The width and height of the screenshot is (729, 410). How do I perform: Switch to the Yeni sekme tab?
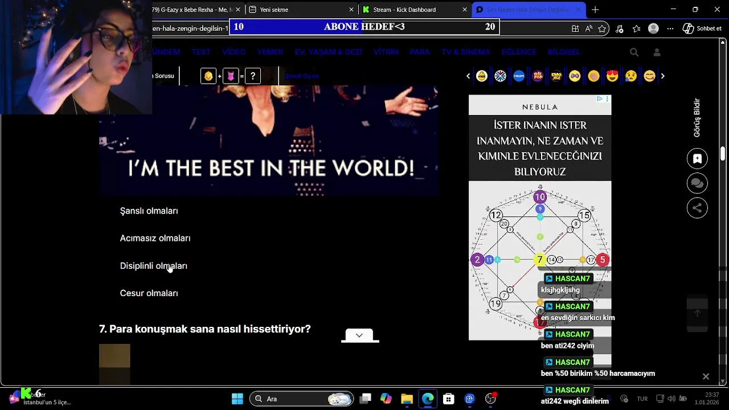(302, 10)
